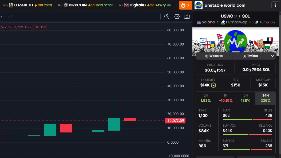281x158 pixels.
Task: Click the PumpSwap label text
Action: 236,22
